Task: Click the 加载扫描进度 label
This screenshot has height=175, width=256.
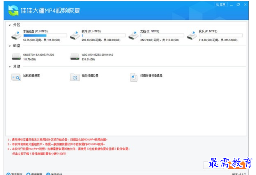Action: coord(32,75)
